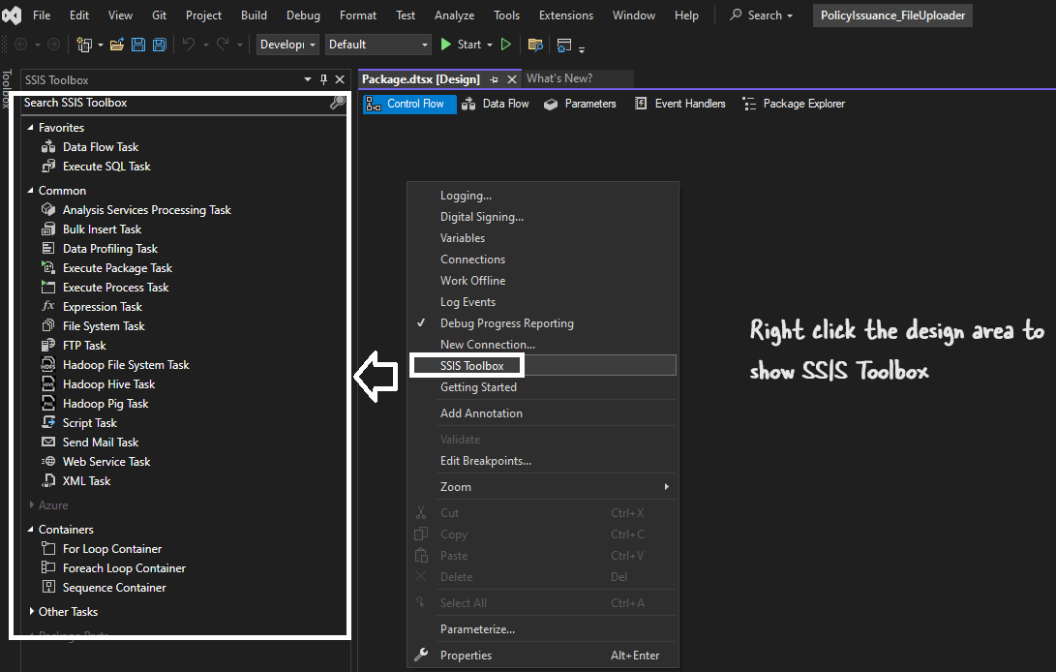1056x672 pixels.
Task: Choose the Script Task icon
Action: coord(48,422)
